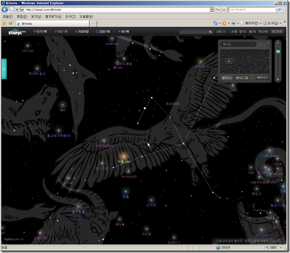Viewport: 290px width, 253px height.
Task: Select the #/meta browser tab
Action: point(53,24)
